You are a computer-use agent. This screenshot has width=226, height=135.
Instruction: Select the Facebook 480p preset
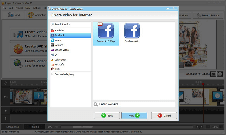[132, 33]
